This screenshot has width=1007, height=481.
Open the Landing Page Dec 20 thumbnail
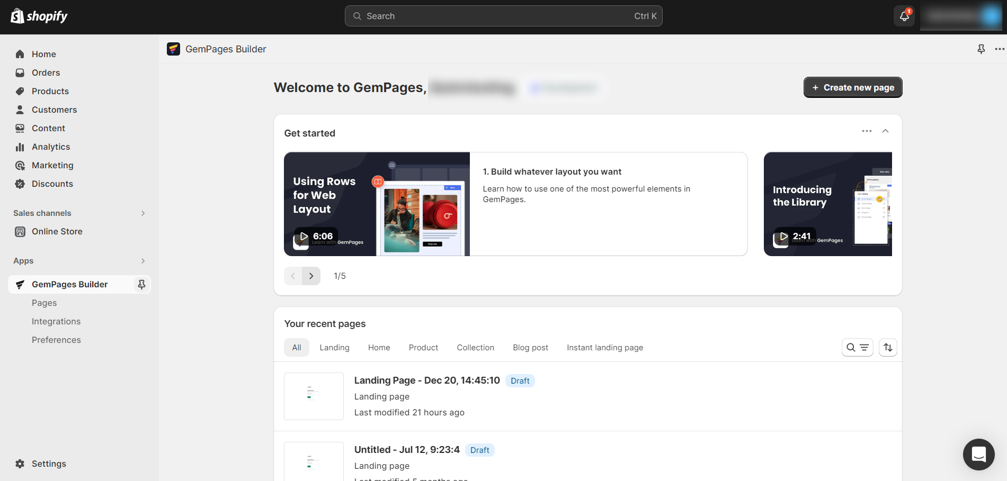(314, 396)
